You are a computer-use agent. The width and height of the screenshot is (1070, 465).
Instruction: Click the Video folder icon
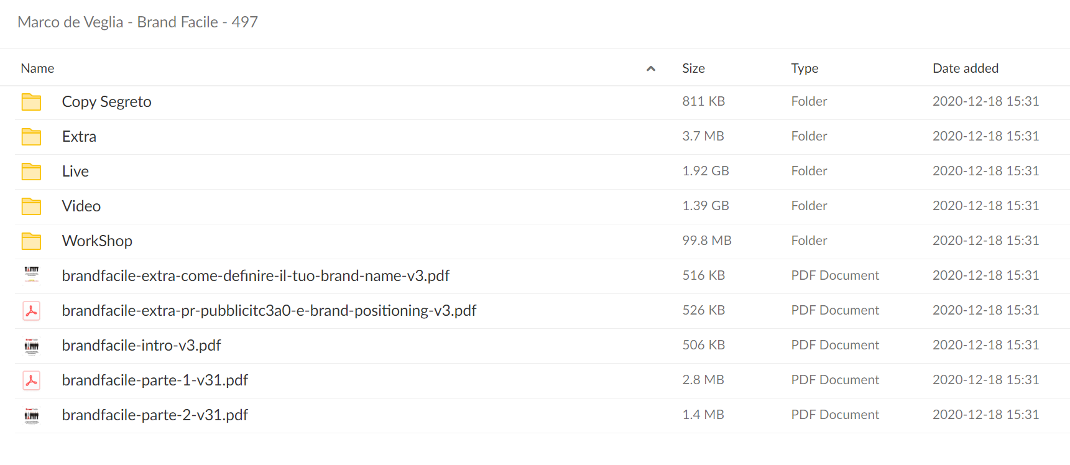[x=31, y=206]
